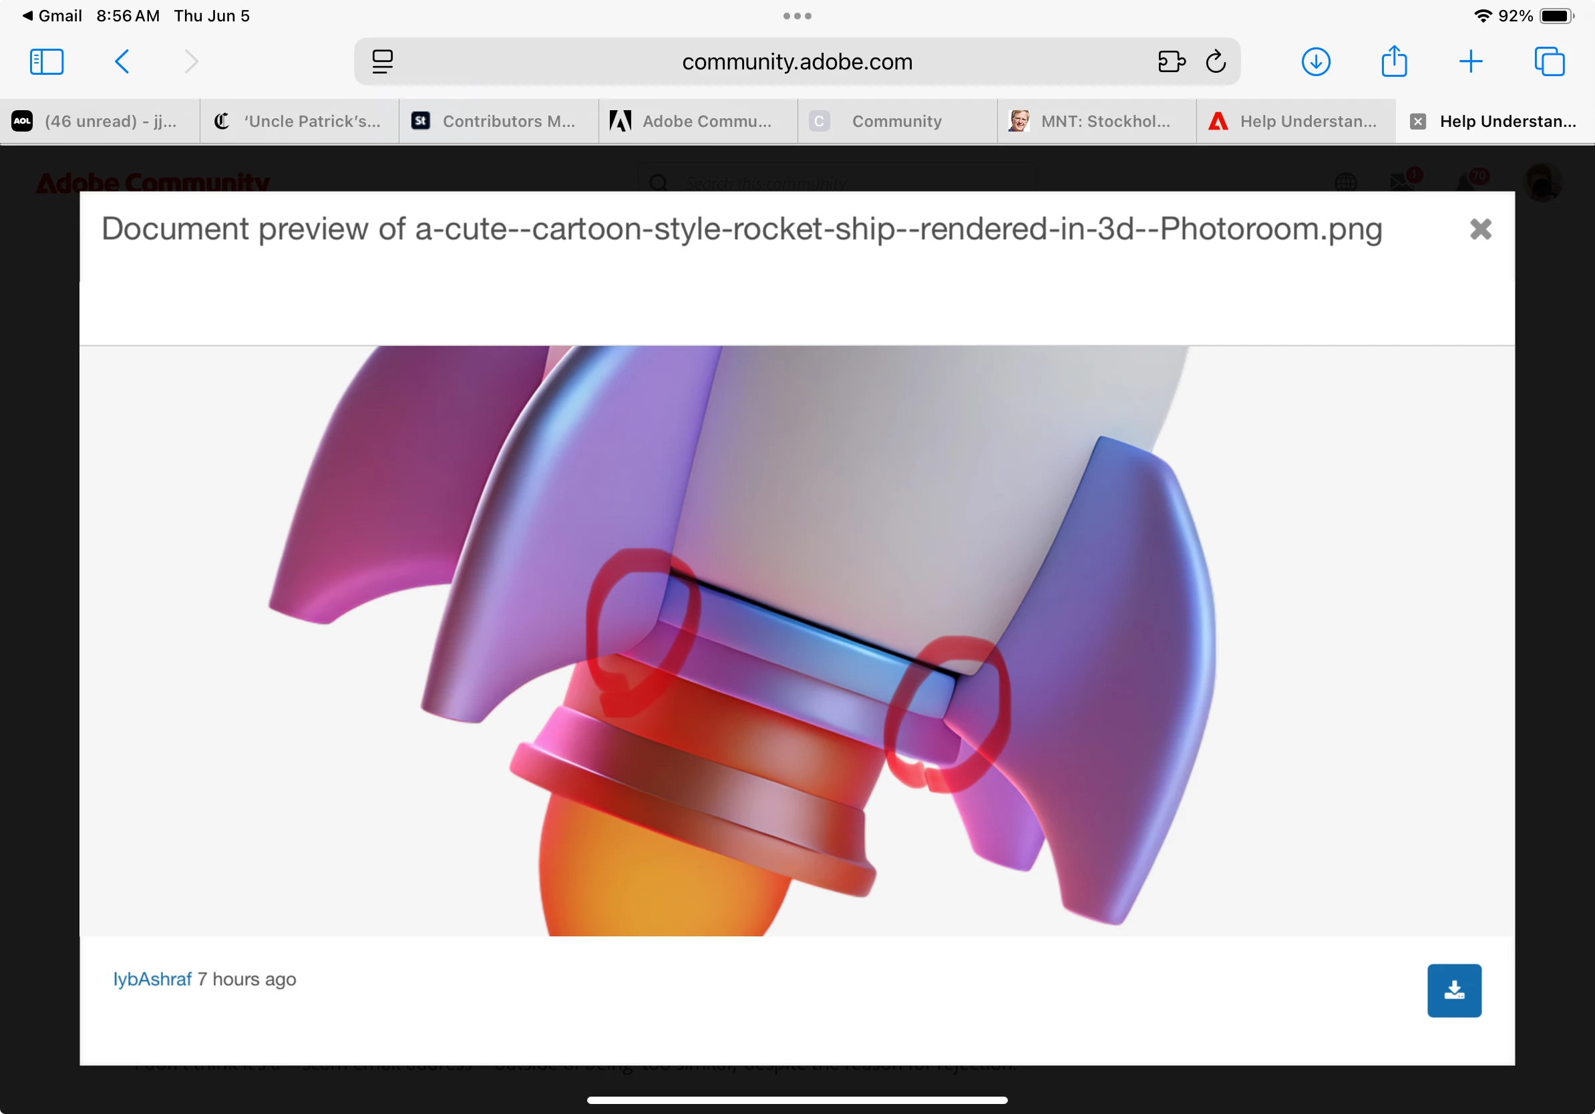Go back to the previous page

coord(122,62)
